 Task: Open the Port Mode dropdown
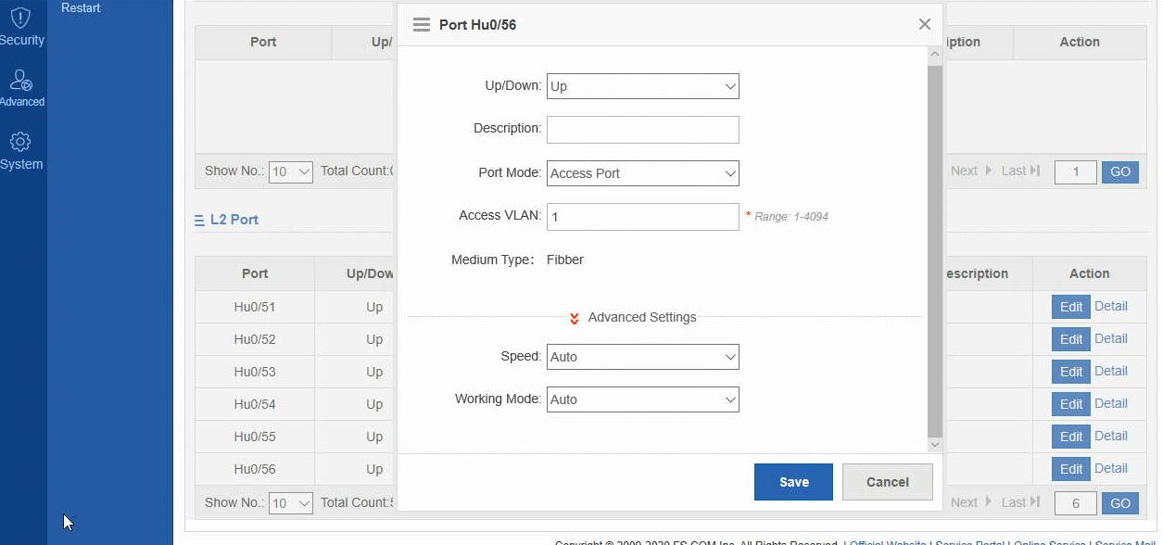[642, 173]
